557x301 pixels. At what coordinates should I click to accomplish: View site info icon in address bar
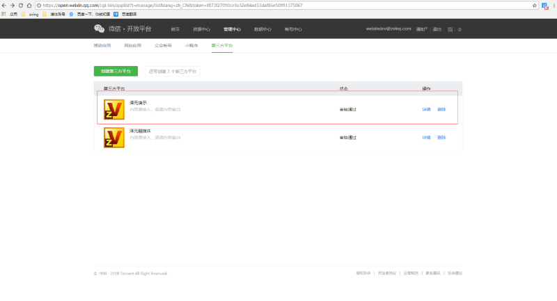(39, 6)
